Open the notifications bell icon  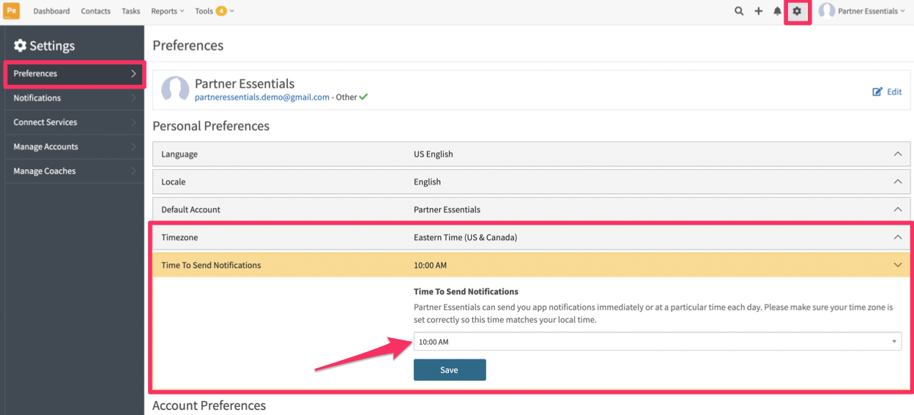point(778,11)
